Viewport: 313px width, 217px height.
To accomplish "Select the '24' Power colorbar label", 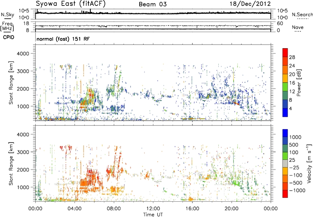I will (x=292, y=66).
